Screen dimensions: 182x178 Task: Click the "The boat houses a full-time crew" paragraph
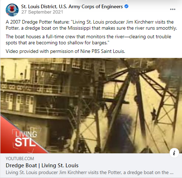click(88, 40)
